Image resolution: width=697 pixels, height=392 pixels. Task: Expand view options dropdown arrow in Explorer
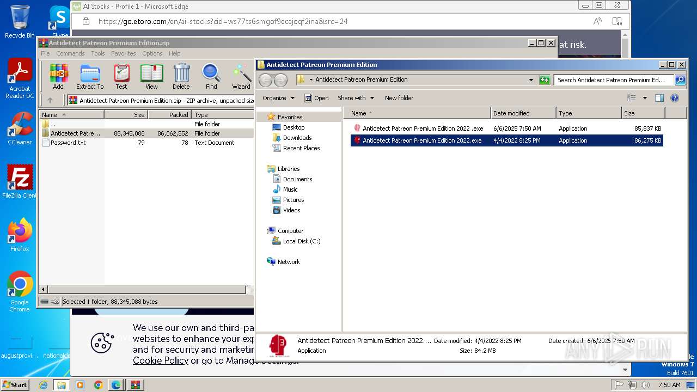click(645, 98)
